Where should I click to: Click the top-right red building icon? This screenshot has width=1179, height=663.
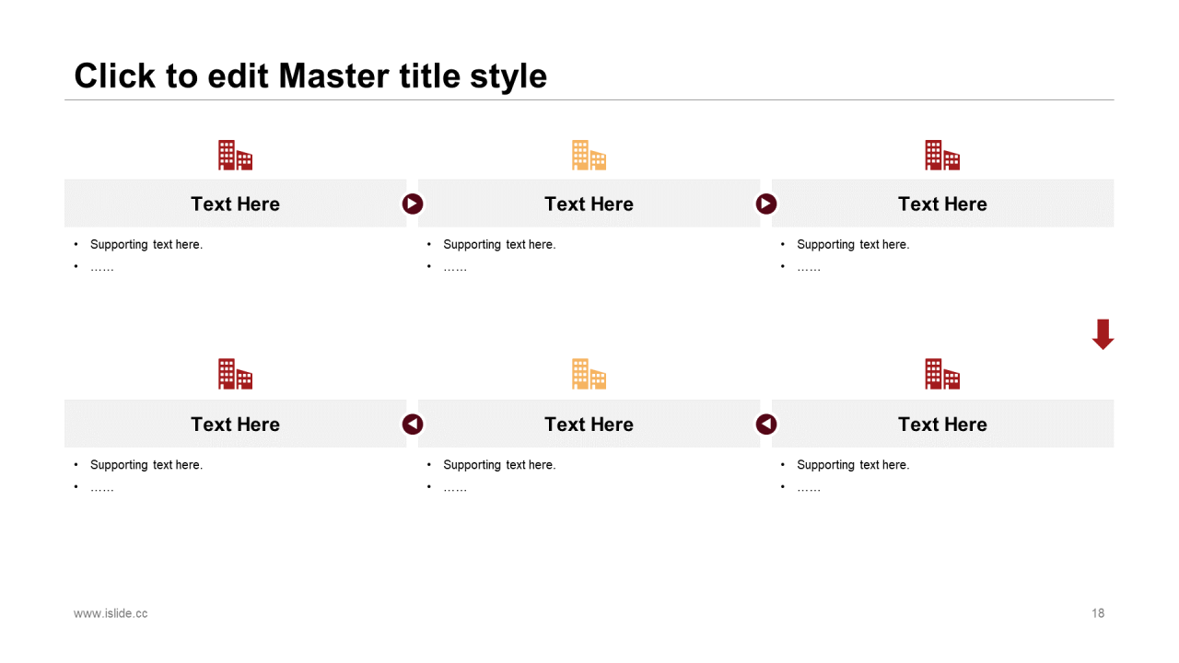click(942, 156)
